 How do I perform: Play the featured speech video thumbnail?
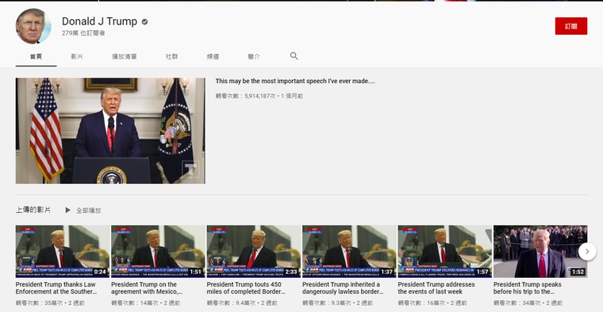[x=110, y=131]
